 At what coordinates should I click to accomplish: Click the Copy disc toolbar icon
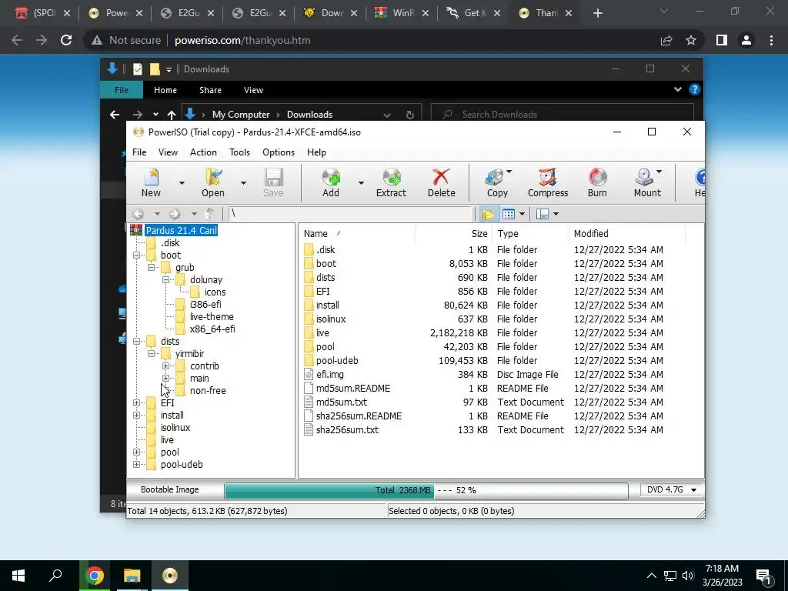[496, 183]
